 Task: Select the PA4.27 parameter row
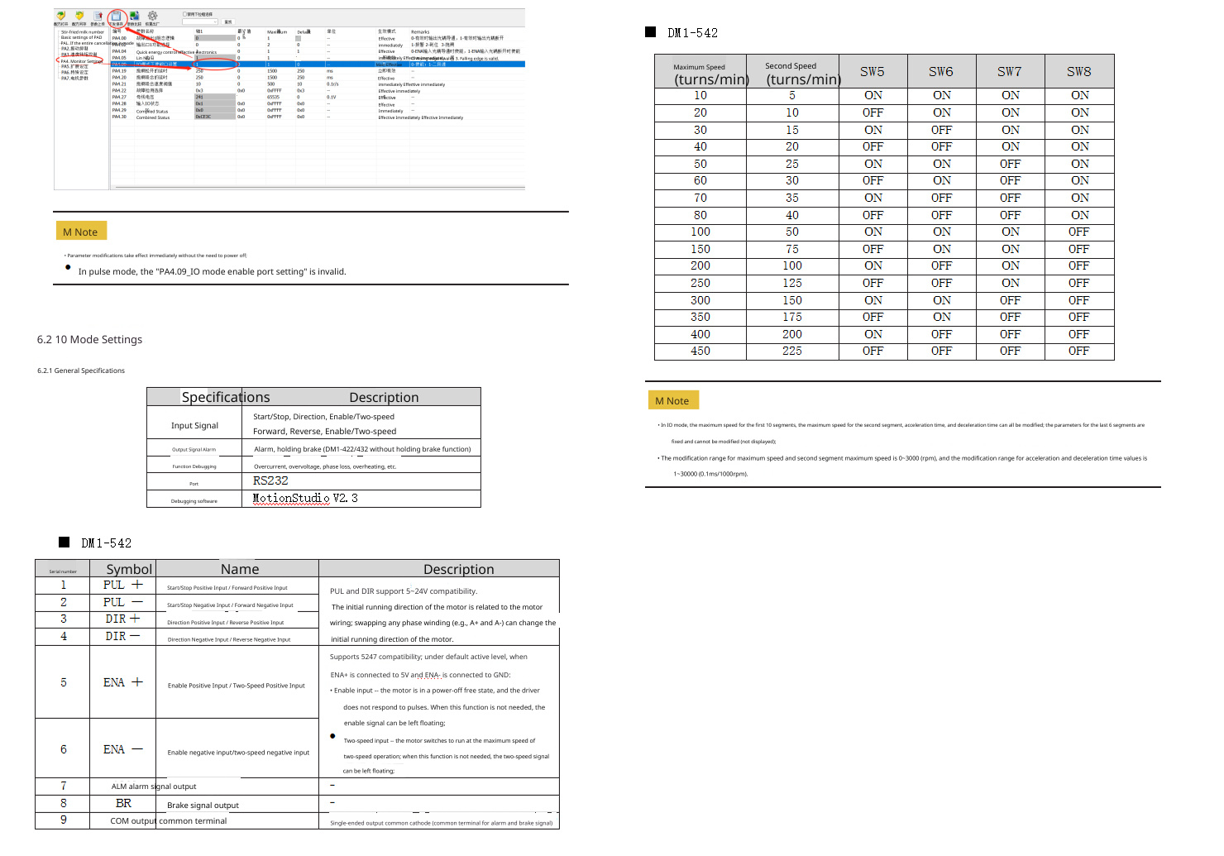318,98
